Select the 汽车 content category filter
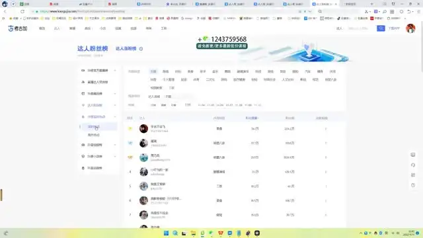The width and height of the screenshot is (423, 238). 307,71
